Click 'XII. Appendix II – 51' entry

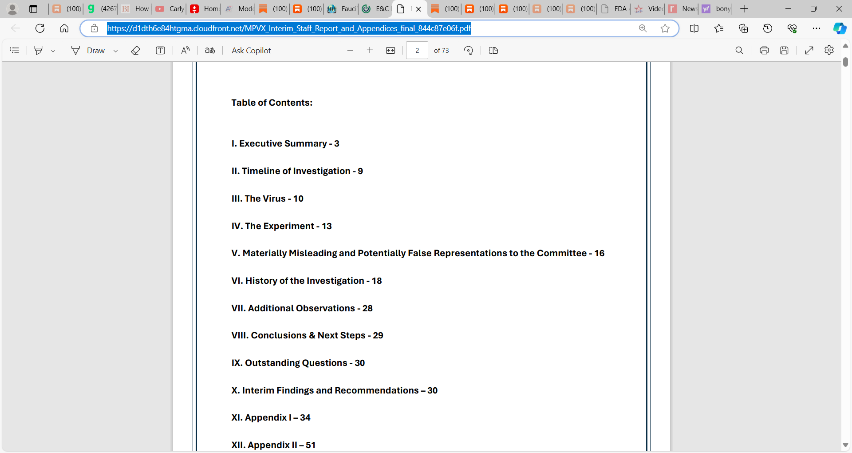(x=273, y=445)
